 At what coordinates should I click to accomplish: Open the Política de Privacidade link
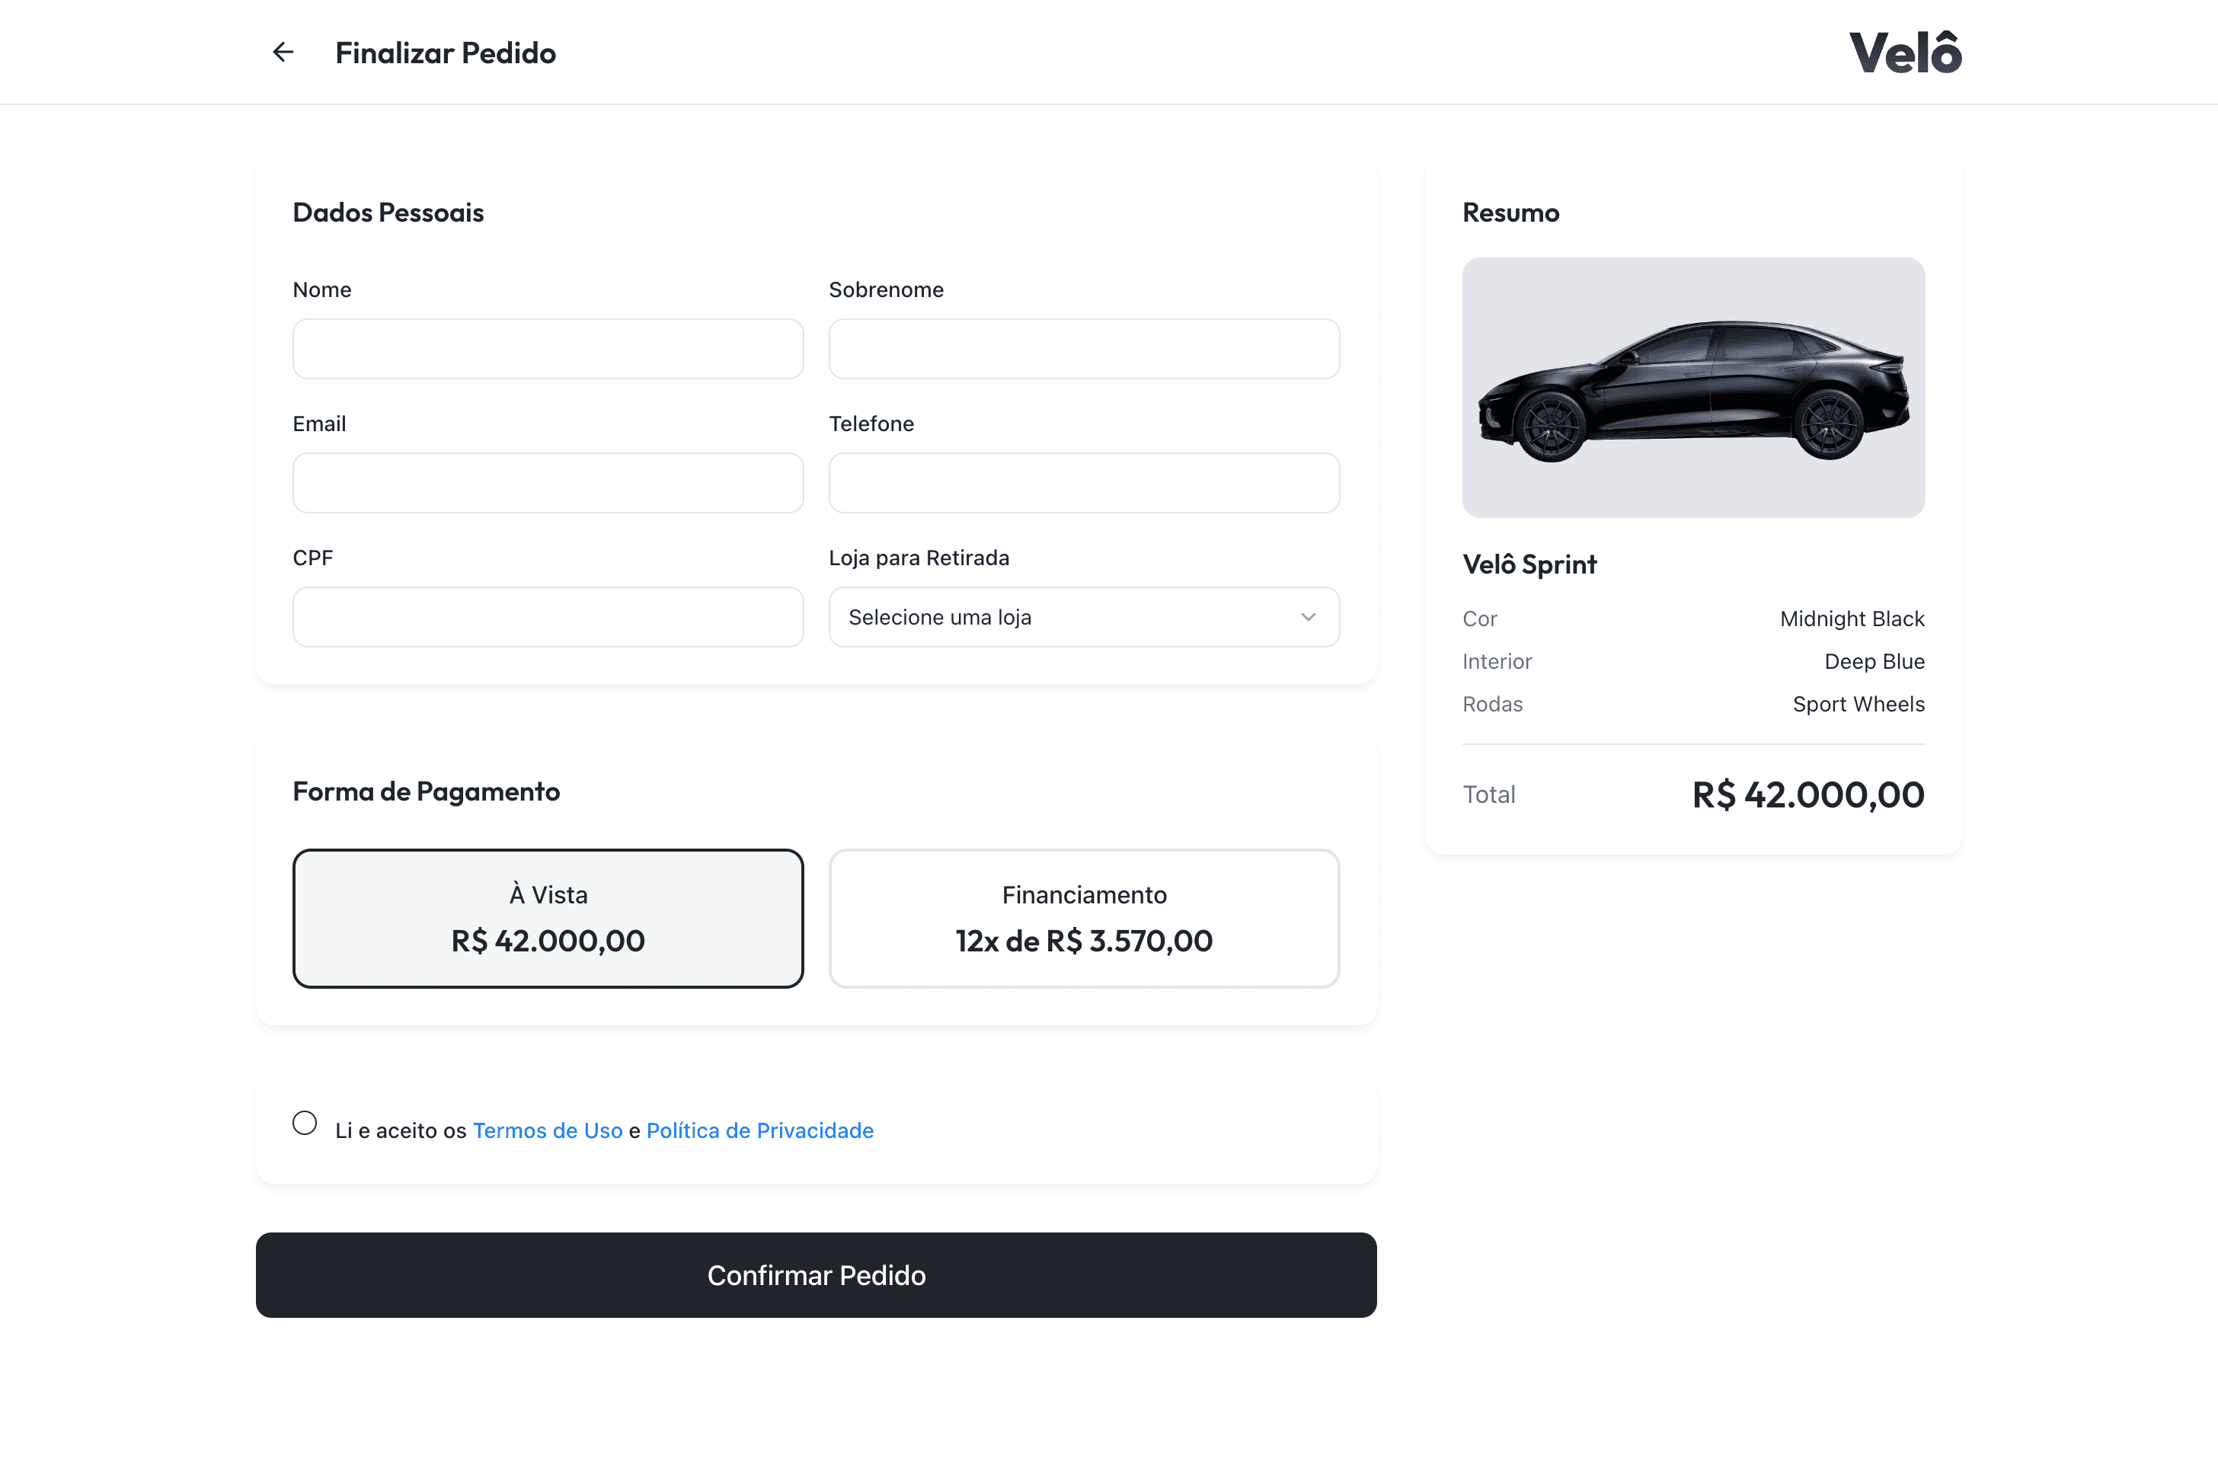(x=760, y=1130)
